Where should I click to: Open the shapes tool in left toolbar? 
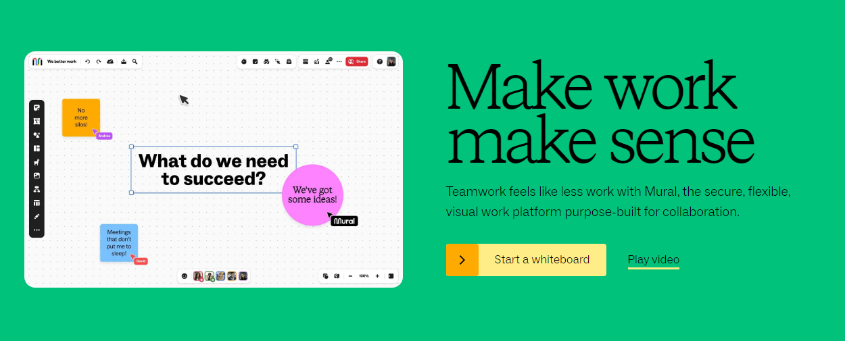37,134
